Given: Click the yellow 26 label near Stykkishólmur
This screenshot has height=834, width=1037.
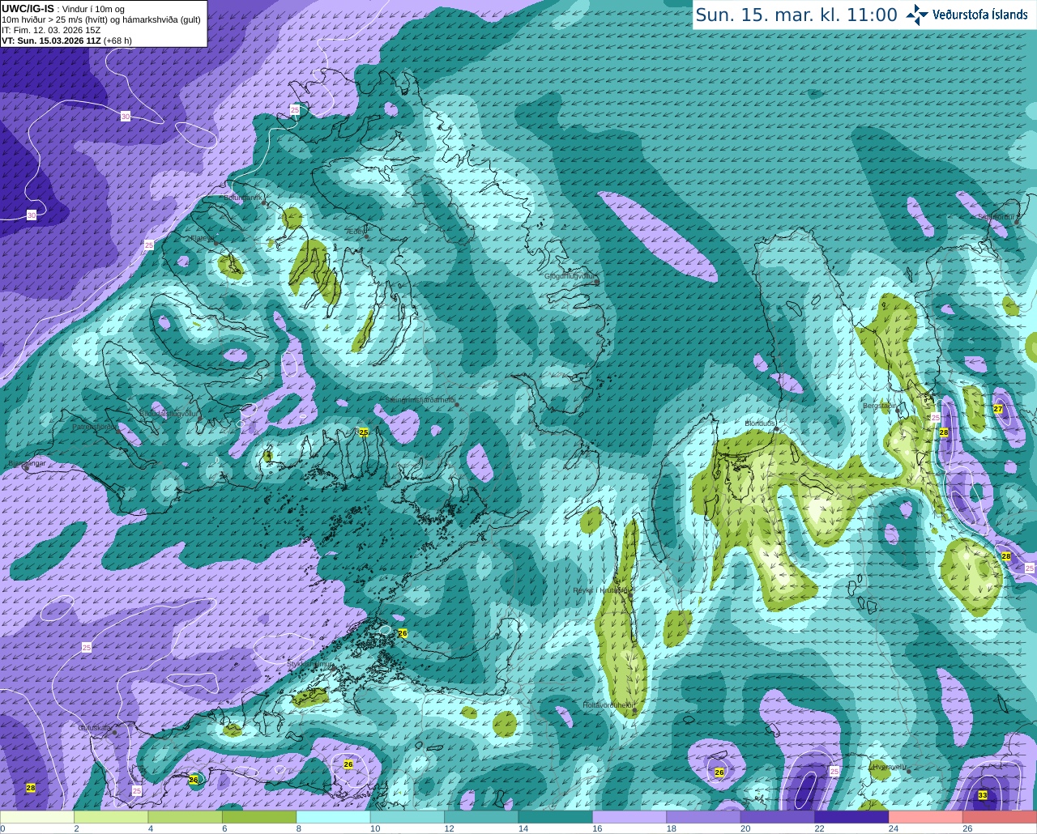Looking at the screenshot, I should (x=403, y=633).
